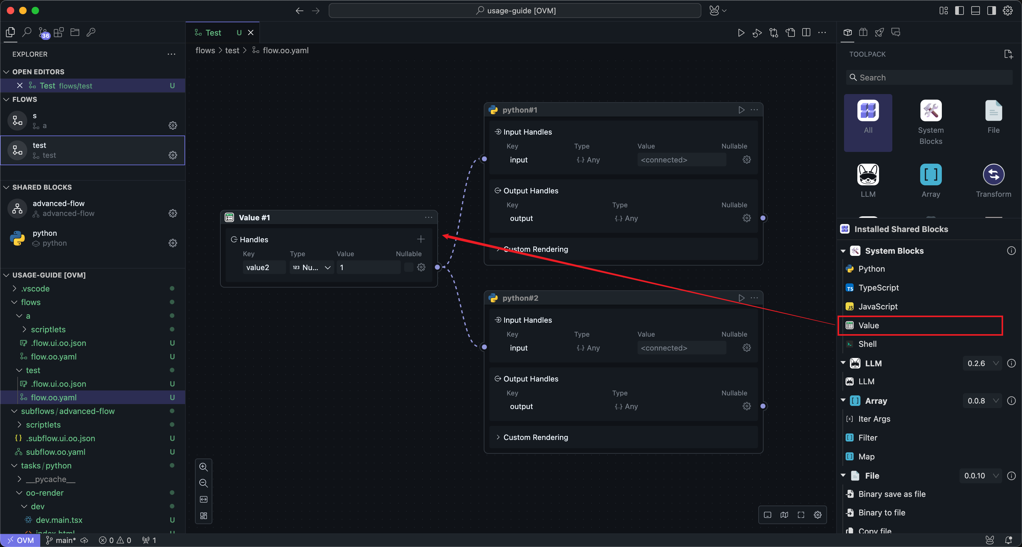Open settings gear for value2 handle
This screenshot has height=547, width=1022.
pos(421,267)
